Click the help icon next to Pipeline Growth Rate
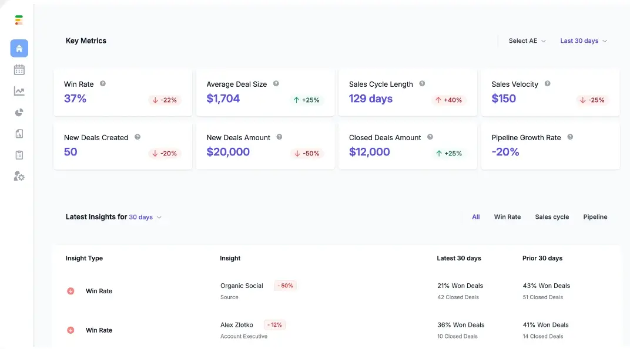The height and width of the screenshot is (349, 630). coord(569,137)
